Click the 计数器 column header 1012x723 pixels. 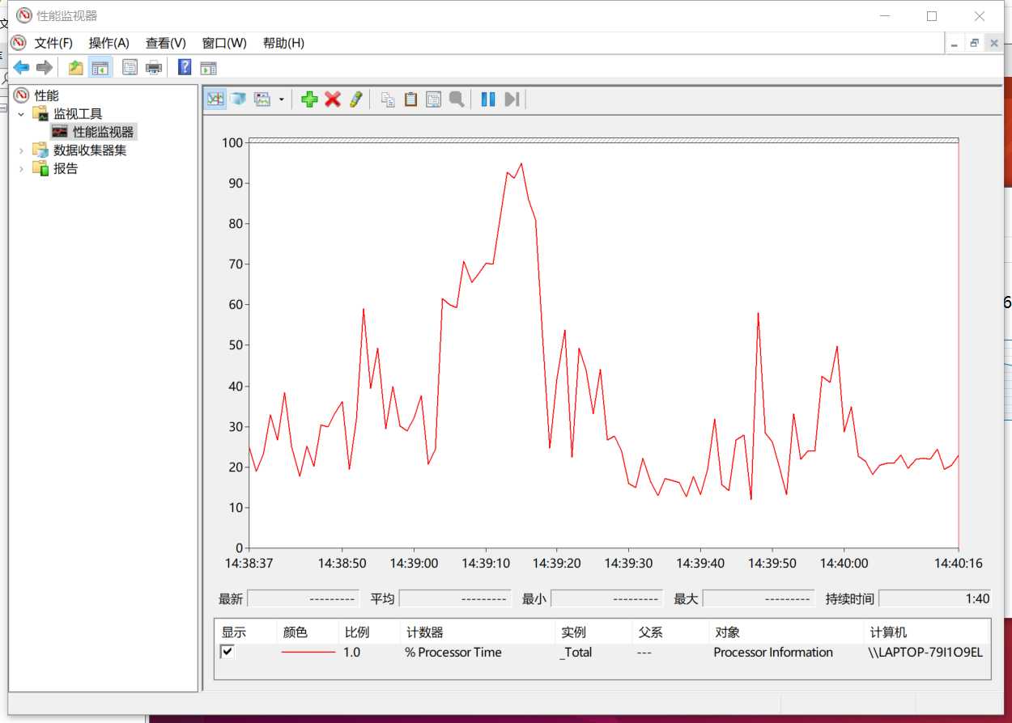click(x=477, y=632)
